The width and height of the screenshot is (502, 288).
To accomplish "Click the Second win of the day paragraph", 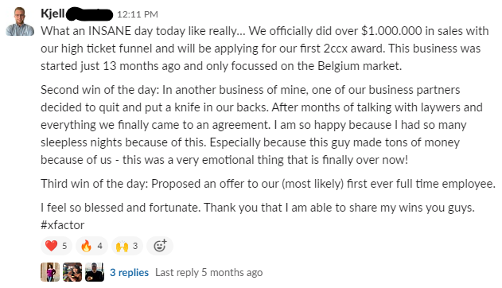I will pyautogui.click(x=262, y=125).
